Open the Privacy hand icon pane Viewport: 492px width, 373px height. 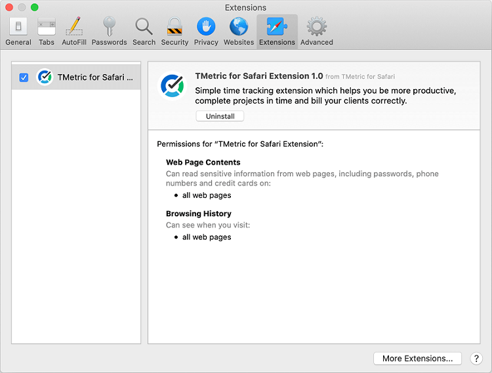pyautogui.click(x=206, y=31)
